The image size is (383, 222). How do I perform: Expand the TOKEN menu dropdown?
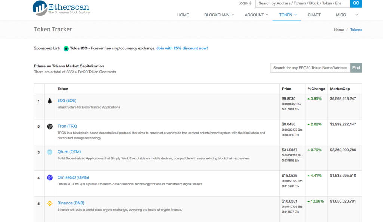(x=295, y=15)
